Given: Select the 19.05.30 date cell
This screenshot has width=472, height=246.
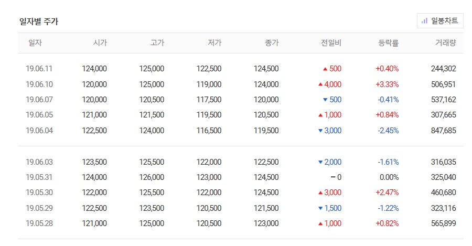Looking at the screenshot, I should [39, 192].
